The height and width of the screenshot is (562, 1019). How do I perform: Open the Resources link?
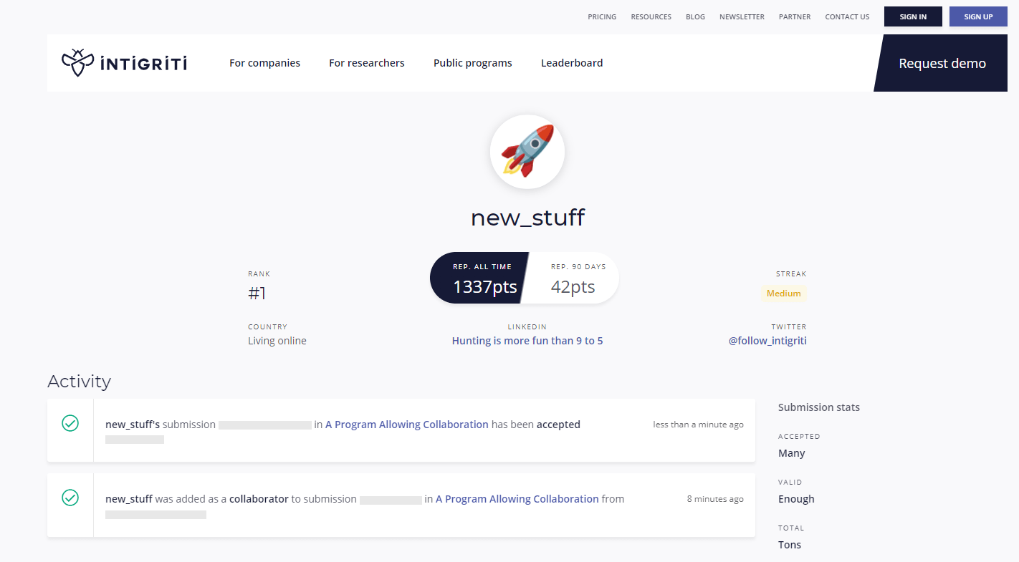click(x=651, y=16)
